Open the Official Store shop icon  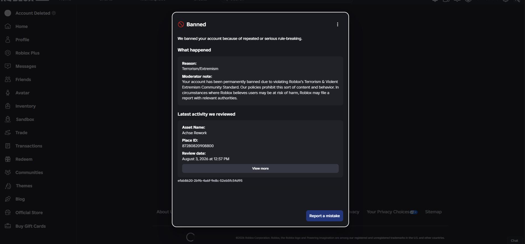tap(8, 212)
